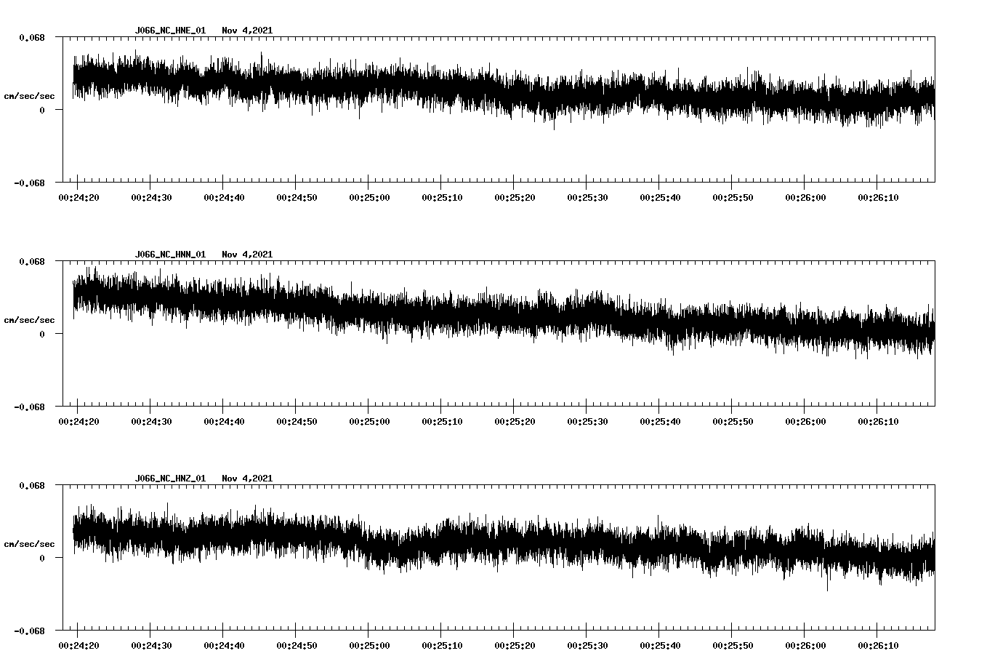Click the zero axis label of HNZ plot
Image resolution: width=987 pixels, height=672 pixels.
tap(42, 559)
